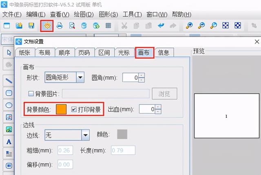
Task: Increase 圆角(mm) with up spinner arrow
Action: coord(142,75)
